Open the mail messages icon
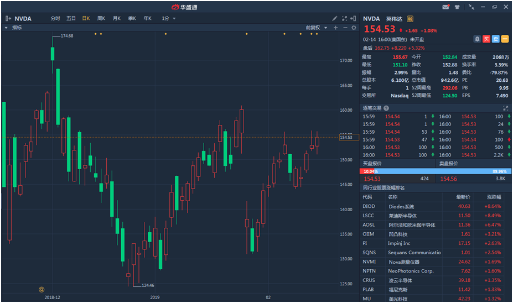Screen dimensions: 513x303 tap(445, 7)
